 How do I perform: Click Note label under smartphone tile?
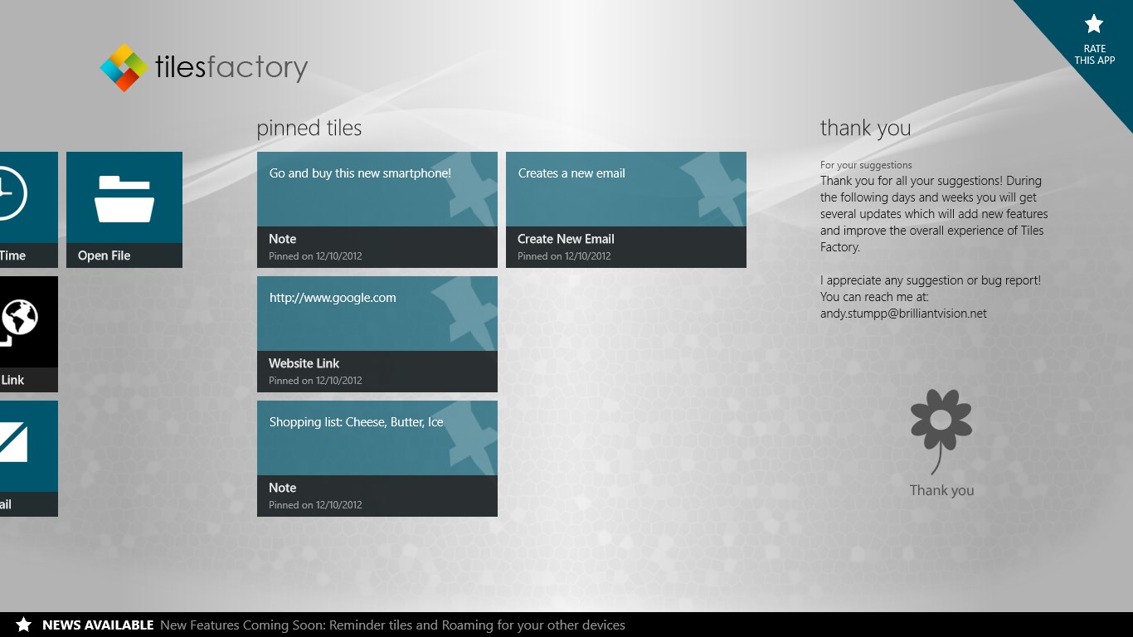coord(282,239)
